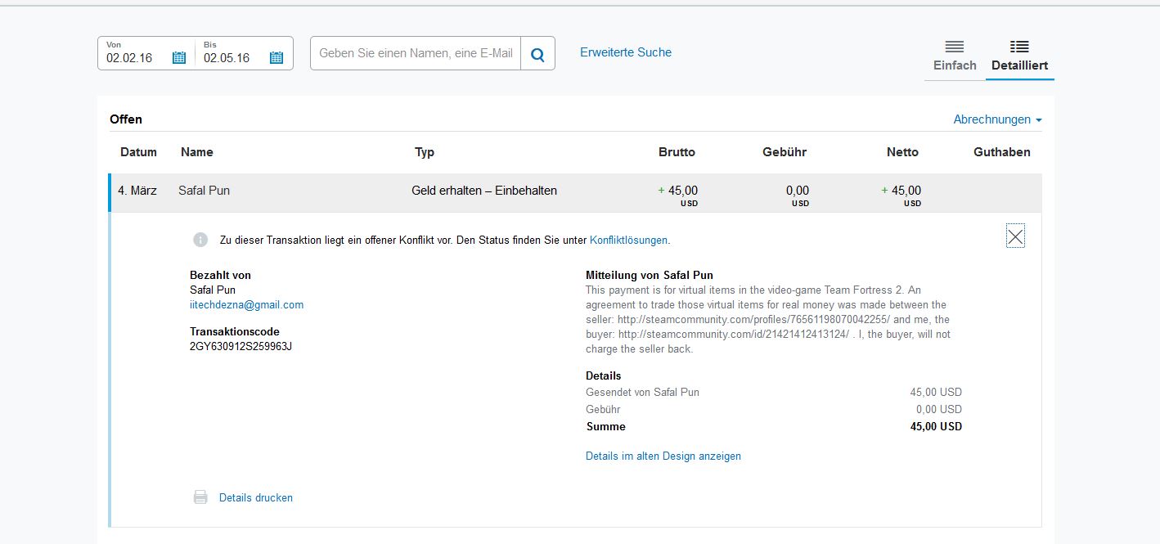This screenshot has height=544, width=1160.
Task: Switch to Detailliert list view
Action: [x=1019, y=56]
